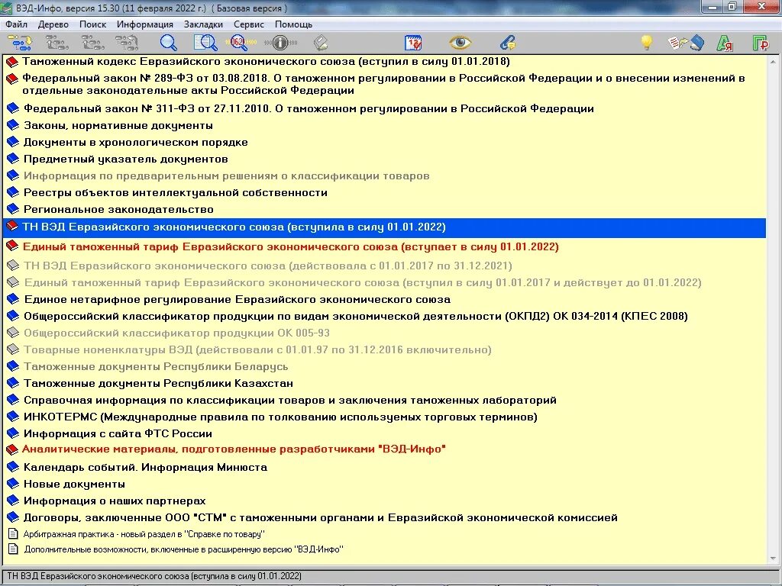Image resolution: width=782 pixels, height=586 pixels.
Task: Open the calendar toolbar icon
Action: click(x=413, y=43)
